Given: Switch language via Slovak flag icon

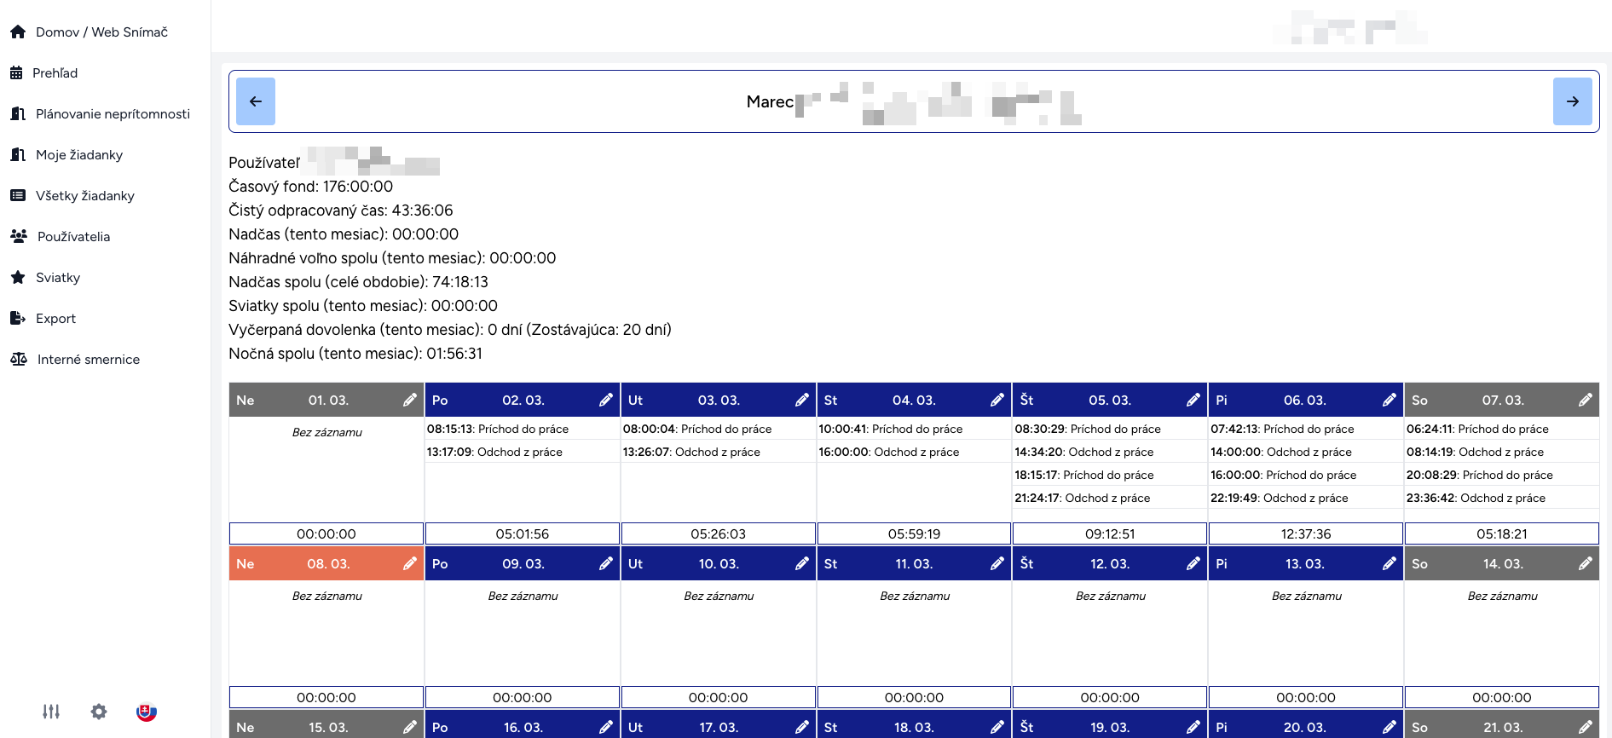Looking at the screenshot, I should 147,712.
